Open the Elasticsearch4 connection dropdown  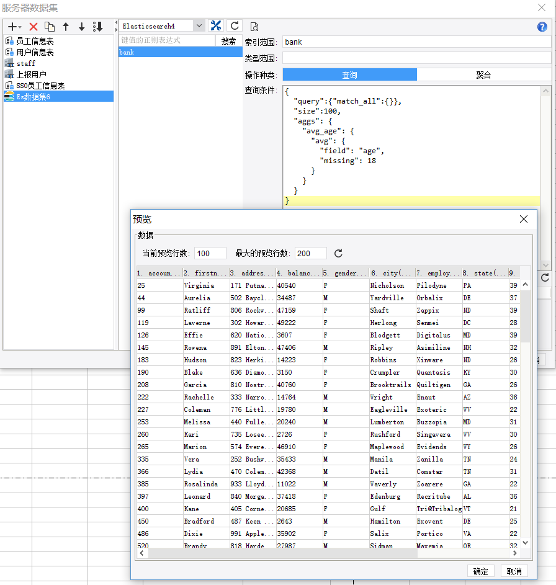pyautogui.click(x=199, y=26)
